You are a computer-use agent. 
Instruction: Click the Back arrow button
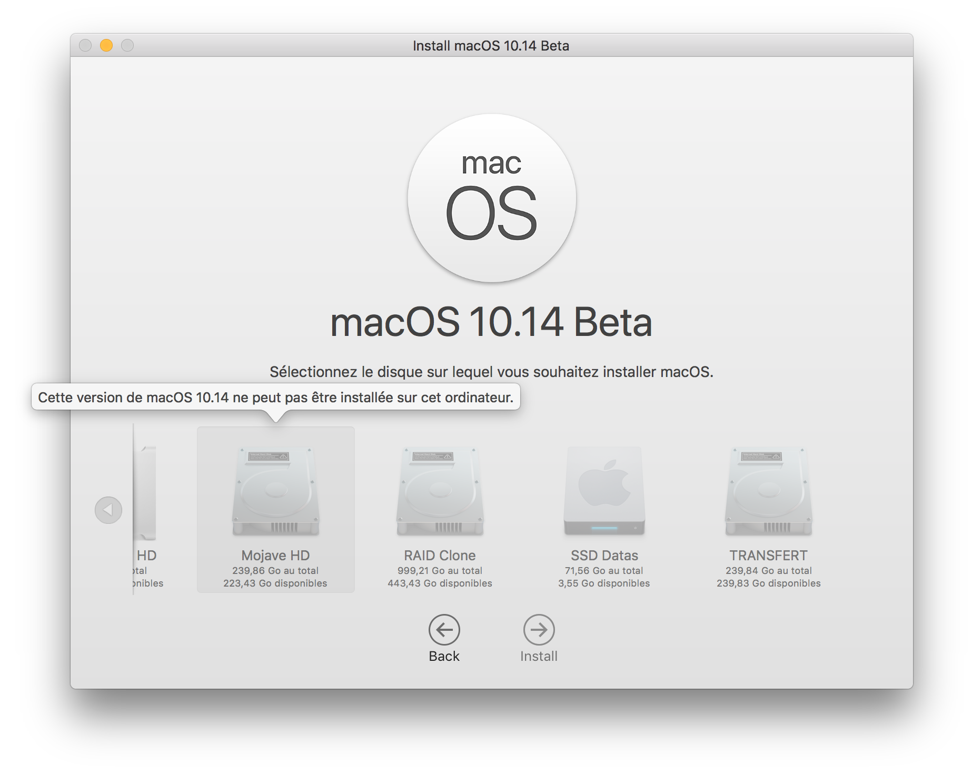pyautogui.click(x=444, y=629)
